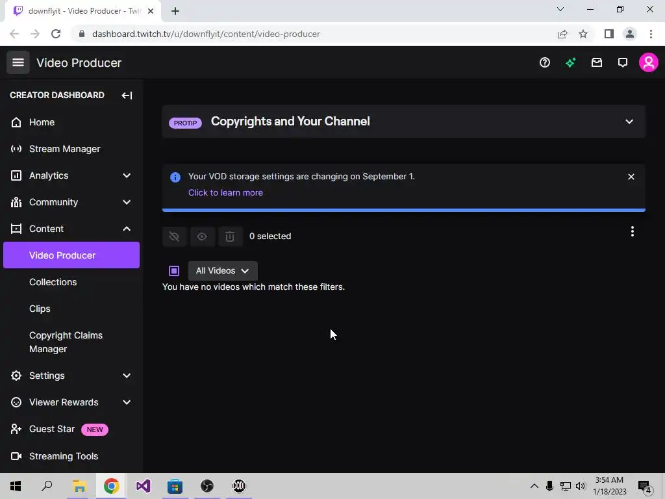
Task: Collapse the Creator Dashboard sidebar arrow
Action: point(127,96)
